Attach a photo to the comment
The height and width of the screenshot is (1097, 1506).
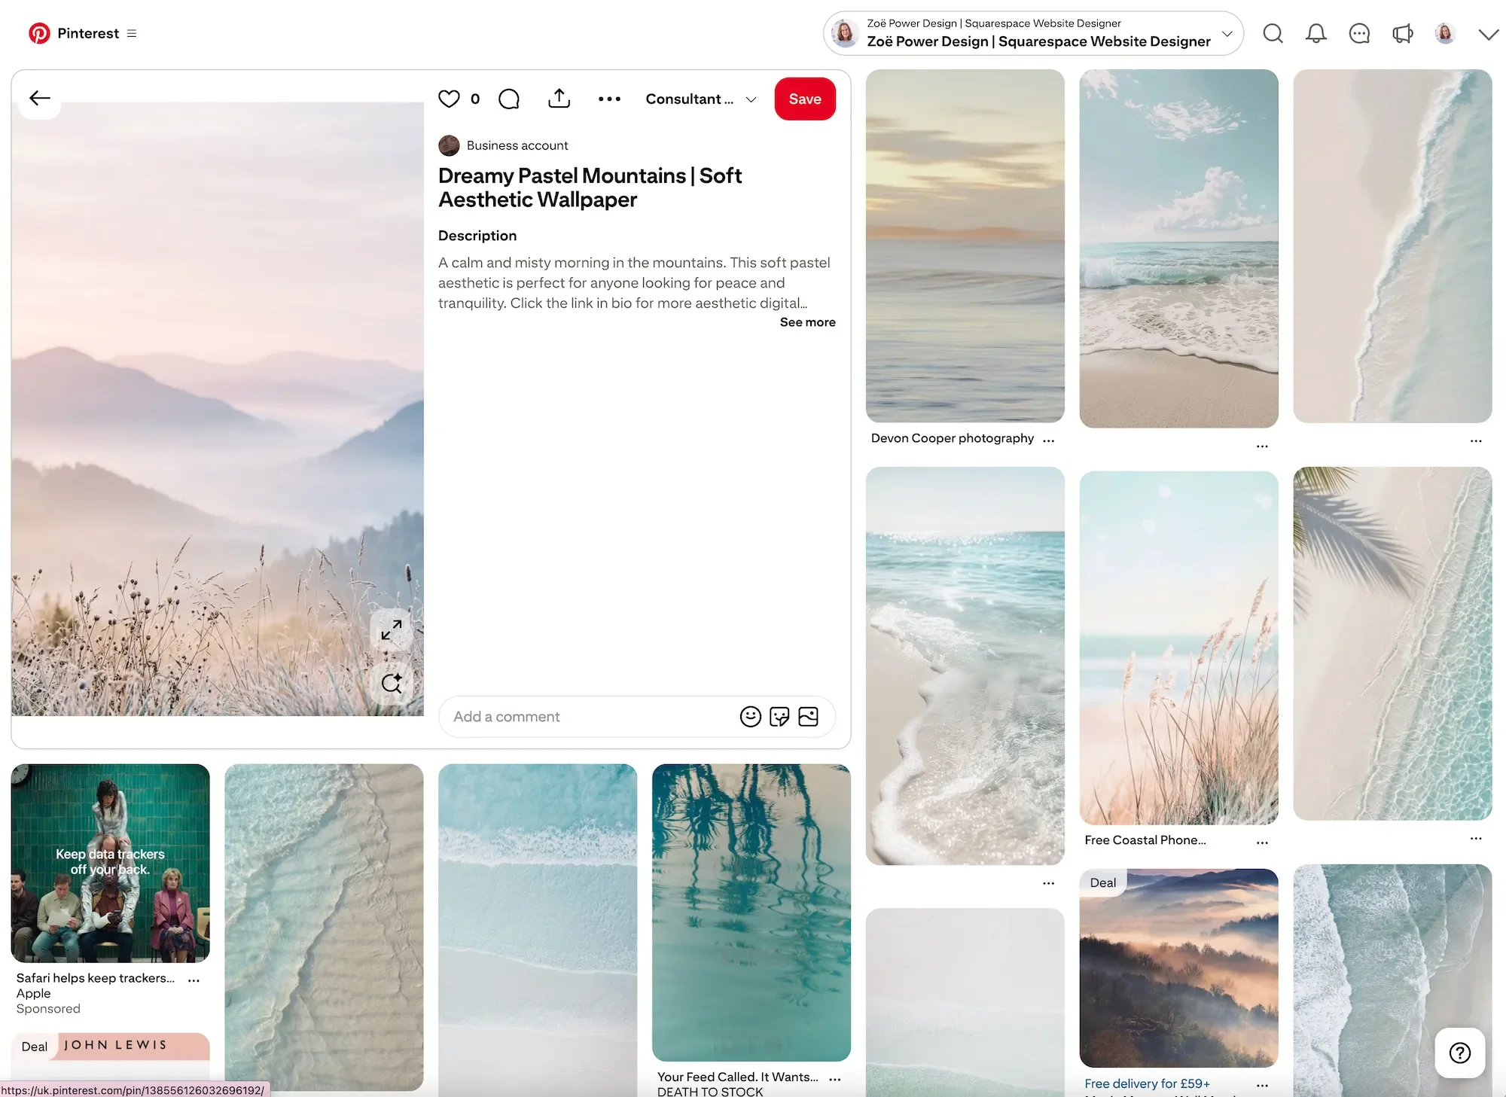tap(808, 717)
